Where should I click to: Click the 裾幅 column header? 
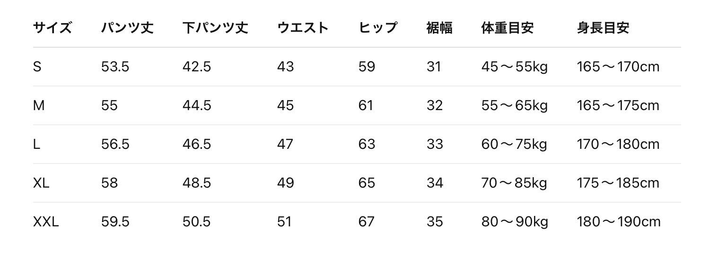[439, 28]
